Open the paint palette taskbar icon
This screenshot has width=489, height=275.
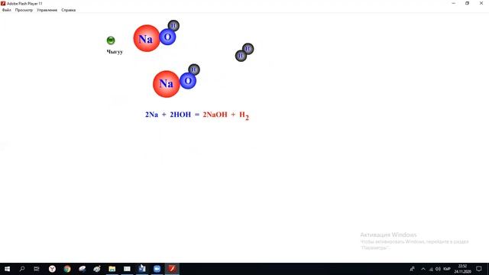coord(97,269)
